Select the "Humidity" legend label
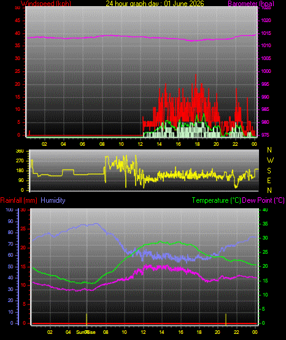Viewport: 286px width, 340px height. pyautogui.click(x=53, y=200)
